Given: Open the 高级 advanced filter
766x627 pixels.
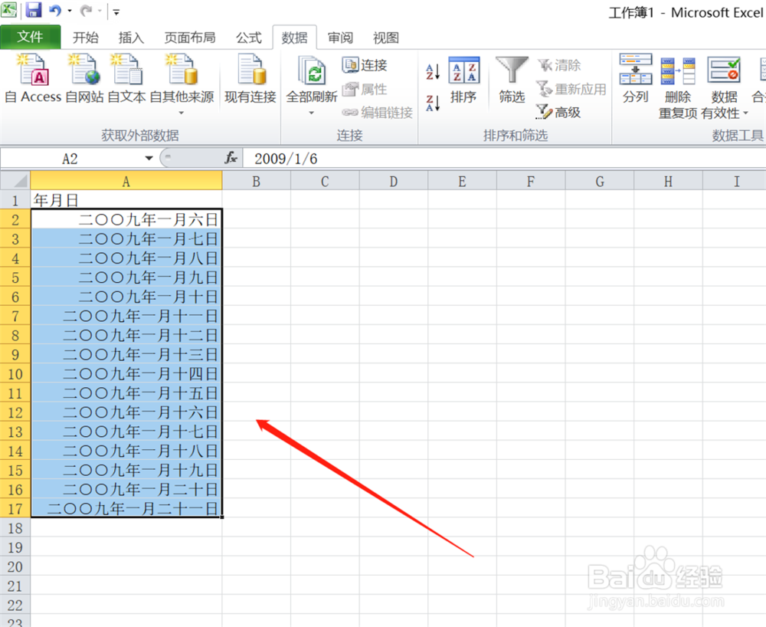Looking at the screenshot, I should 558,112.
